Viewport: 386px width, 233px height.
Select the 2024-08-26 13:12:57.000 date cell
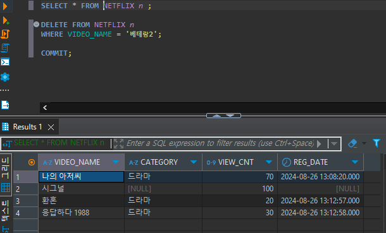(x=321, y=201)
